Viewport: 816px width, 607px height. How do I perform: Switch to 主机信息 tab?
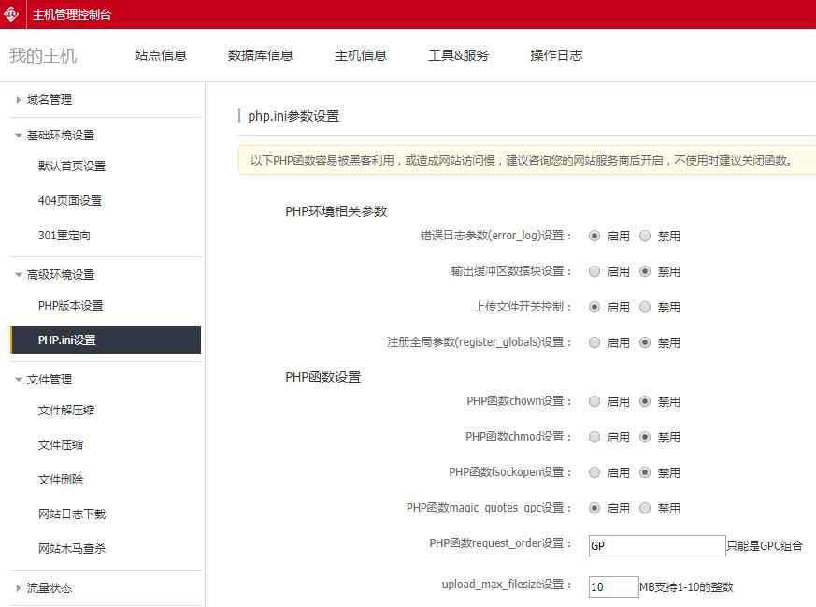(x=361, y=55)
